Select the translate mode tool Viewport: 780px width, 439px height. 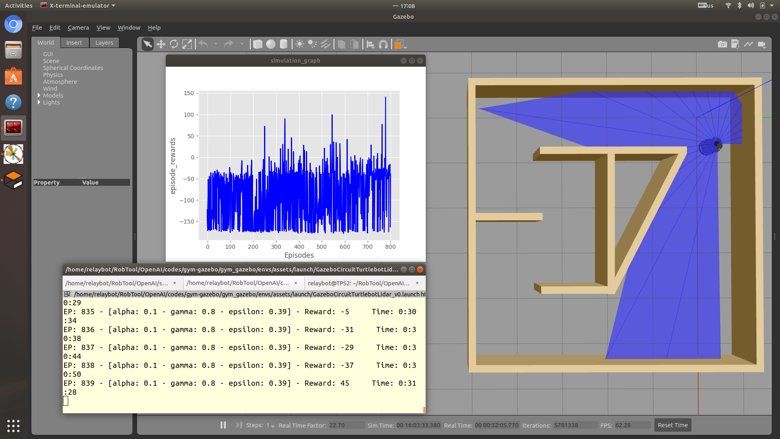[x=161, y=44]
